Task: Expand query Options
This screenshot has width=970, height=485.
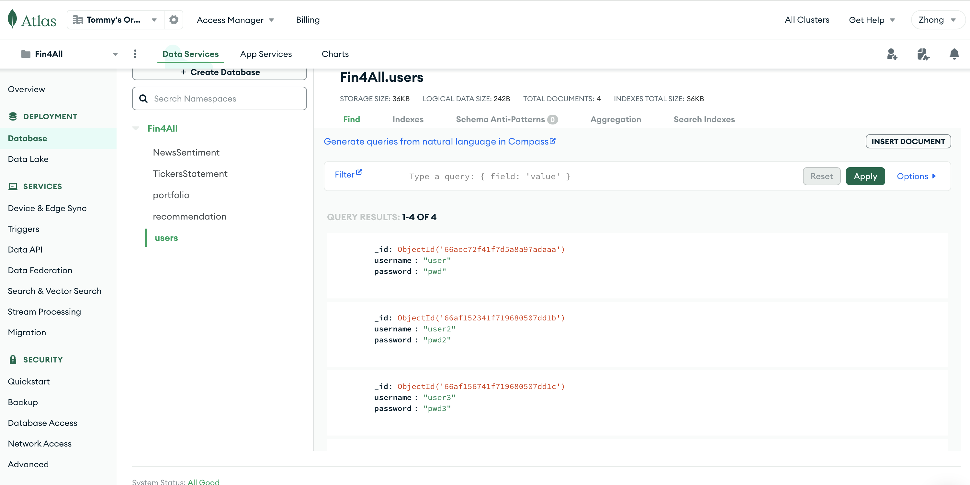Action: point(916,176)
